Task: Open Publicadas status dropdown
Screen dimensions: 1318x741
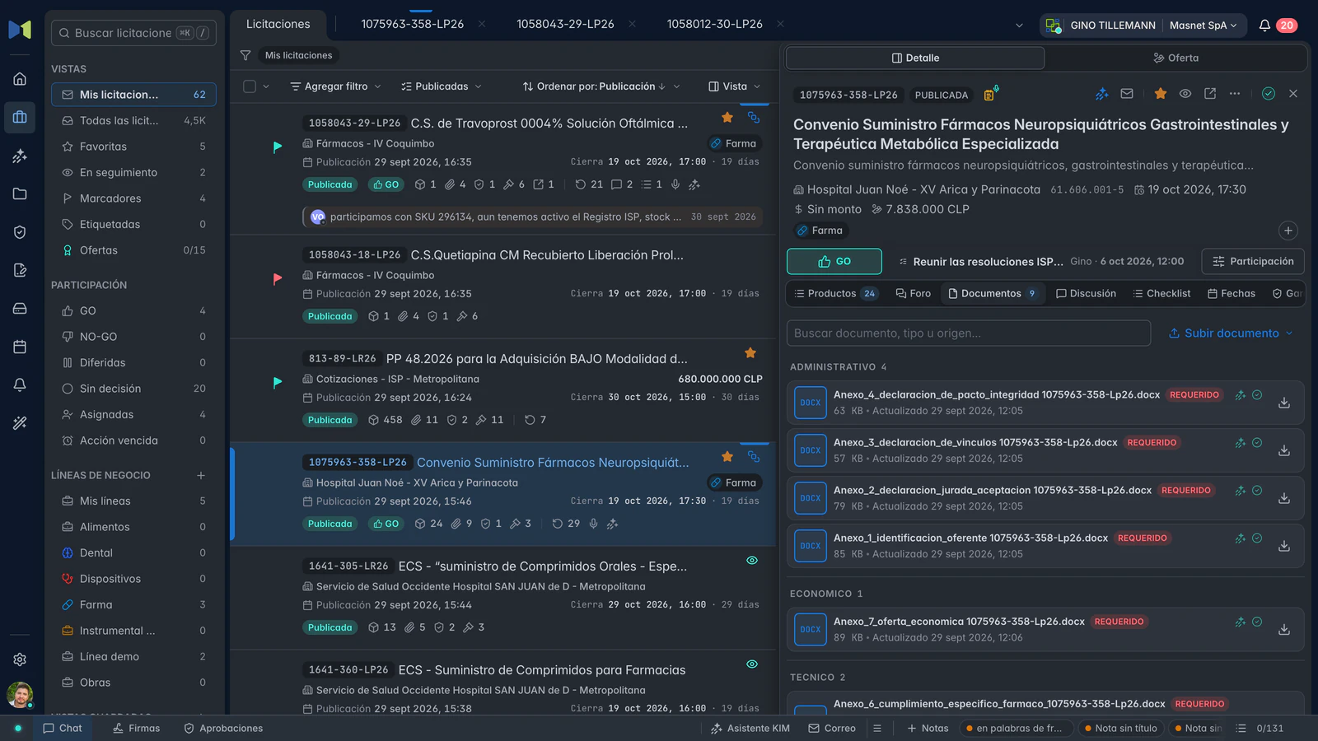Action: (x=442, y=86)
